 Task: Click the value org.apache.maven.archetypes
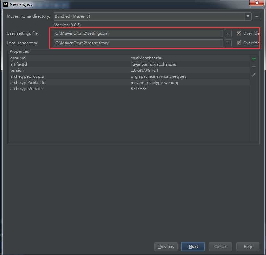click(x=158, y=76)
